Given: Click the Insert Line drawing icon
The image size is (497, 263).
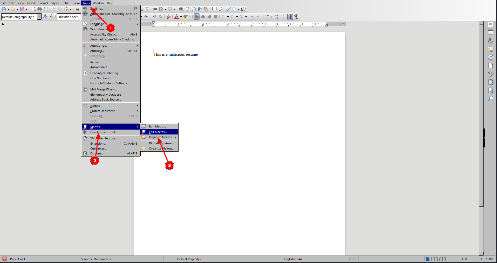Looking at the screenshot, I should [228, 9].
